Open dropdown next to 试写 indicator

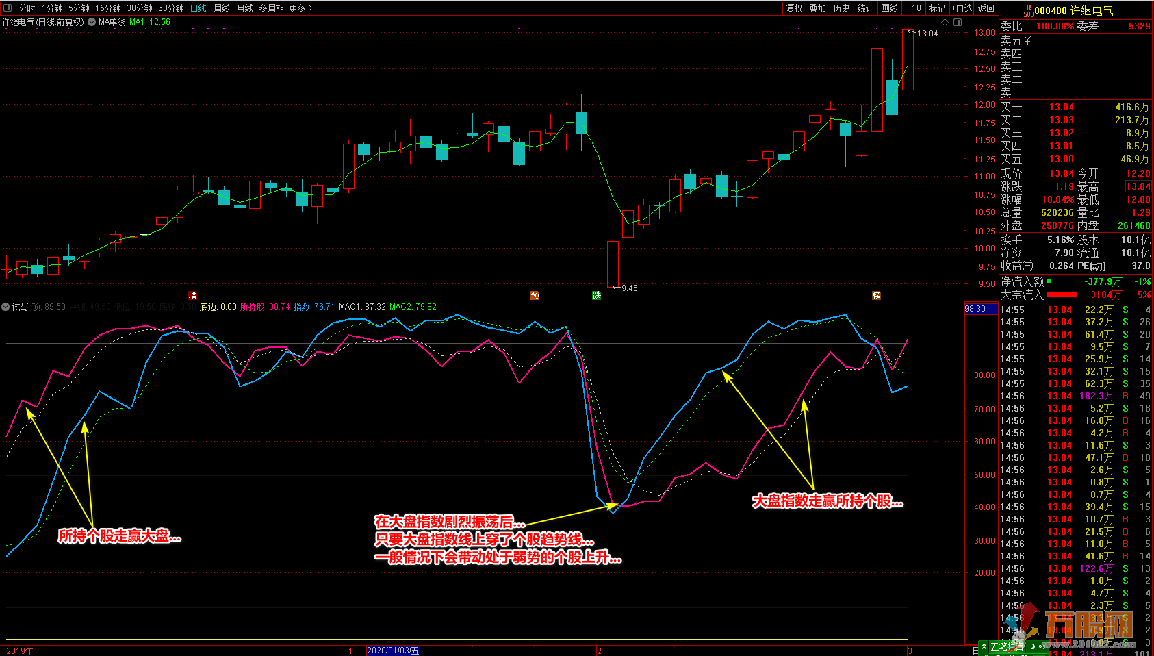coord(5,307)
